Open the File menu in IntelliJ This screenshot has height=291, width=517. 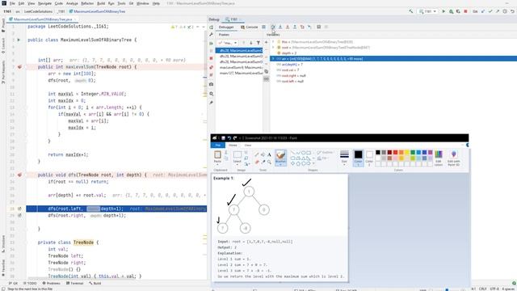click(12, 3)
